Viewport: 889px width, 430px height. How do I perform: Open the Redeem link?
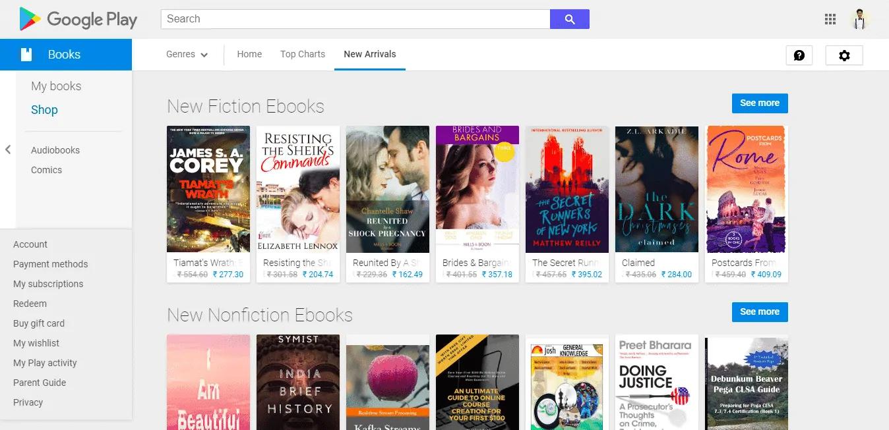pyautogui.click(x=30, y=304)
